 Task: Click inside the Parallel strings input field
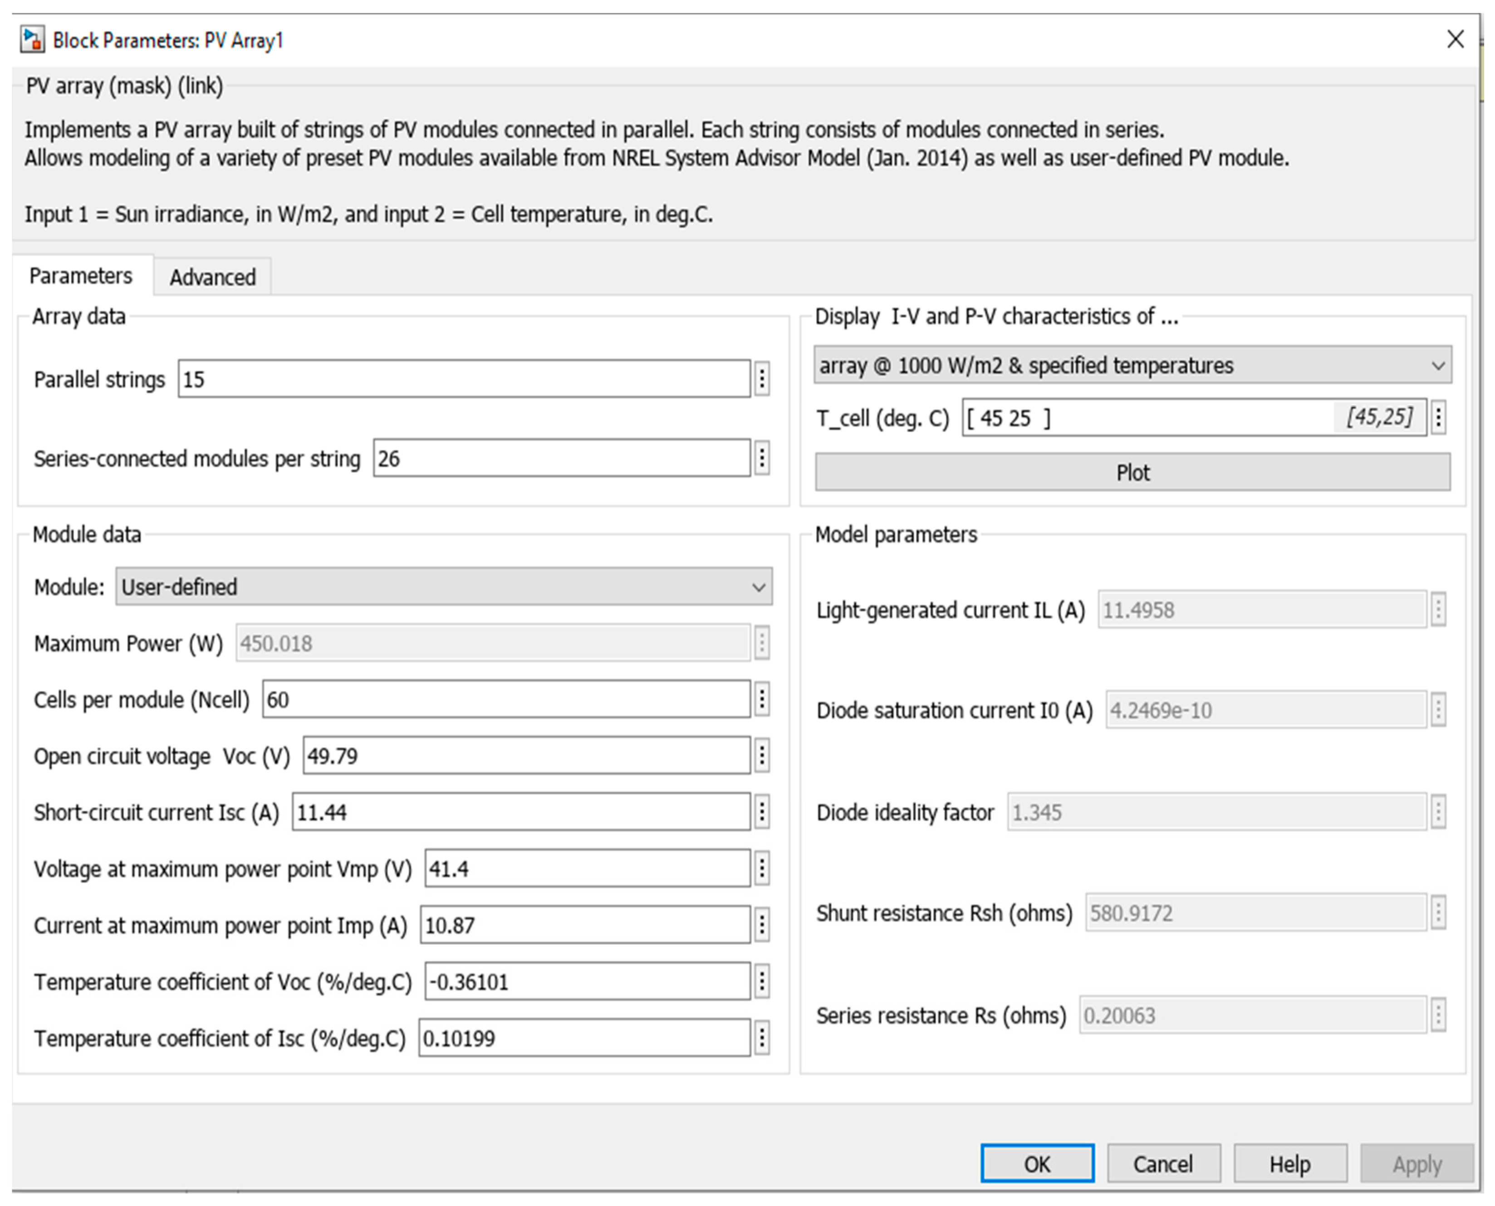(x=464, y=379)
